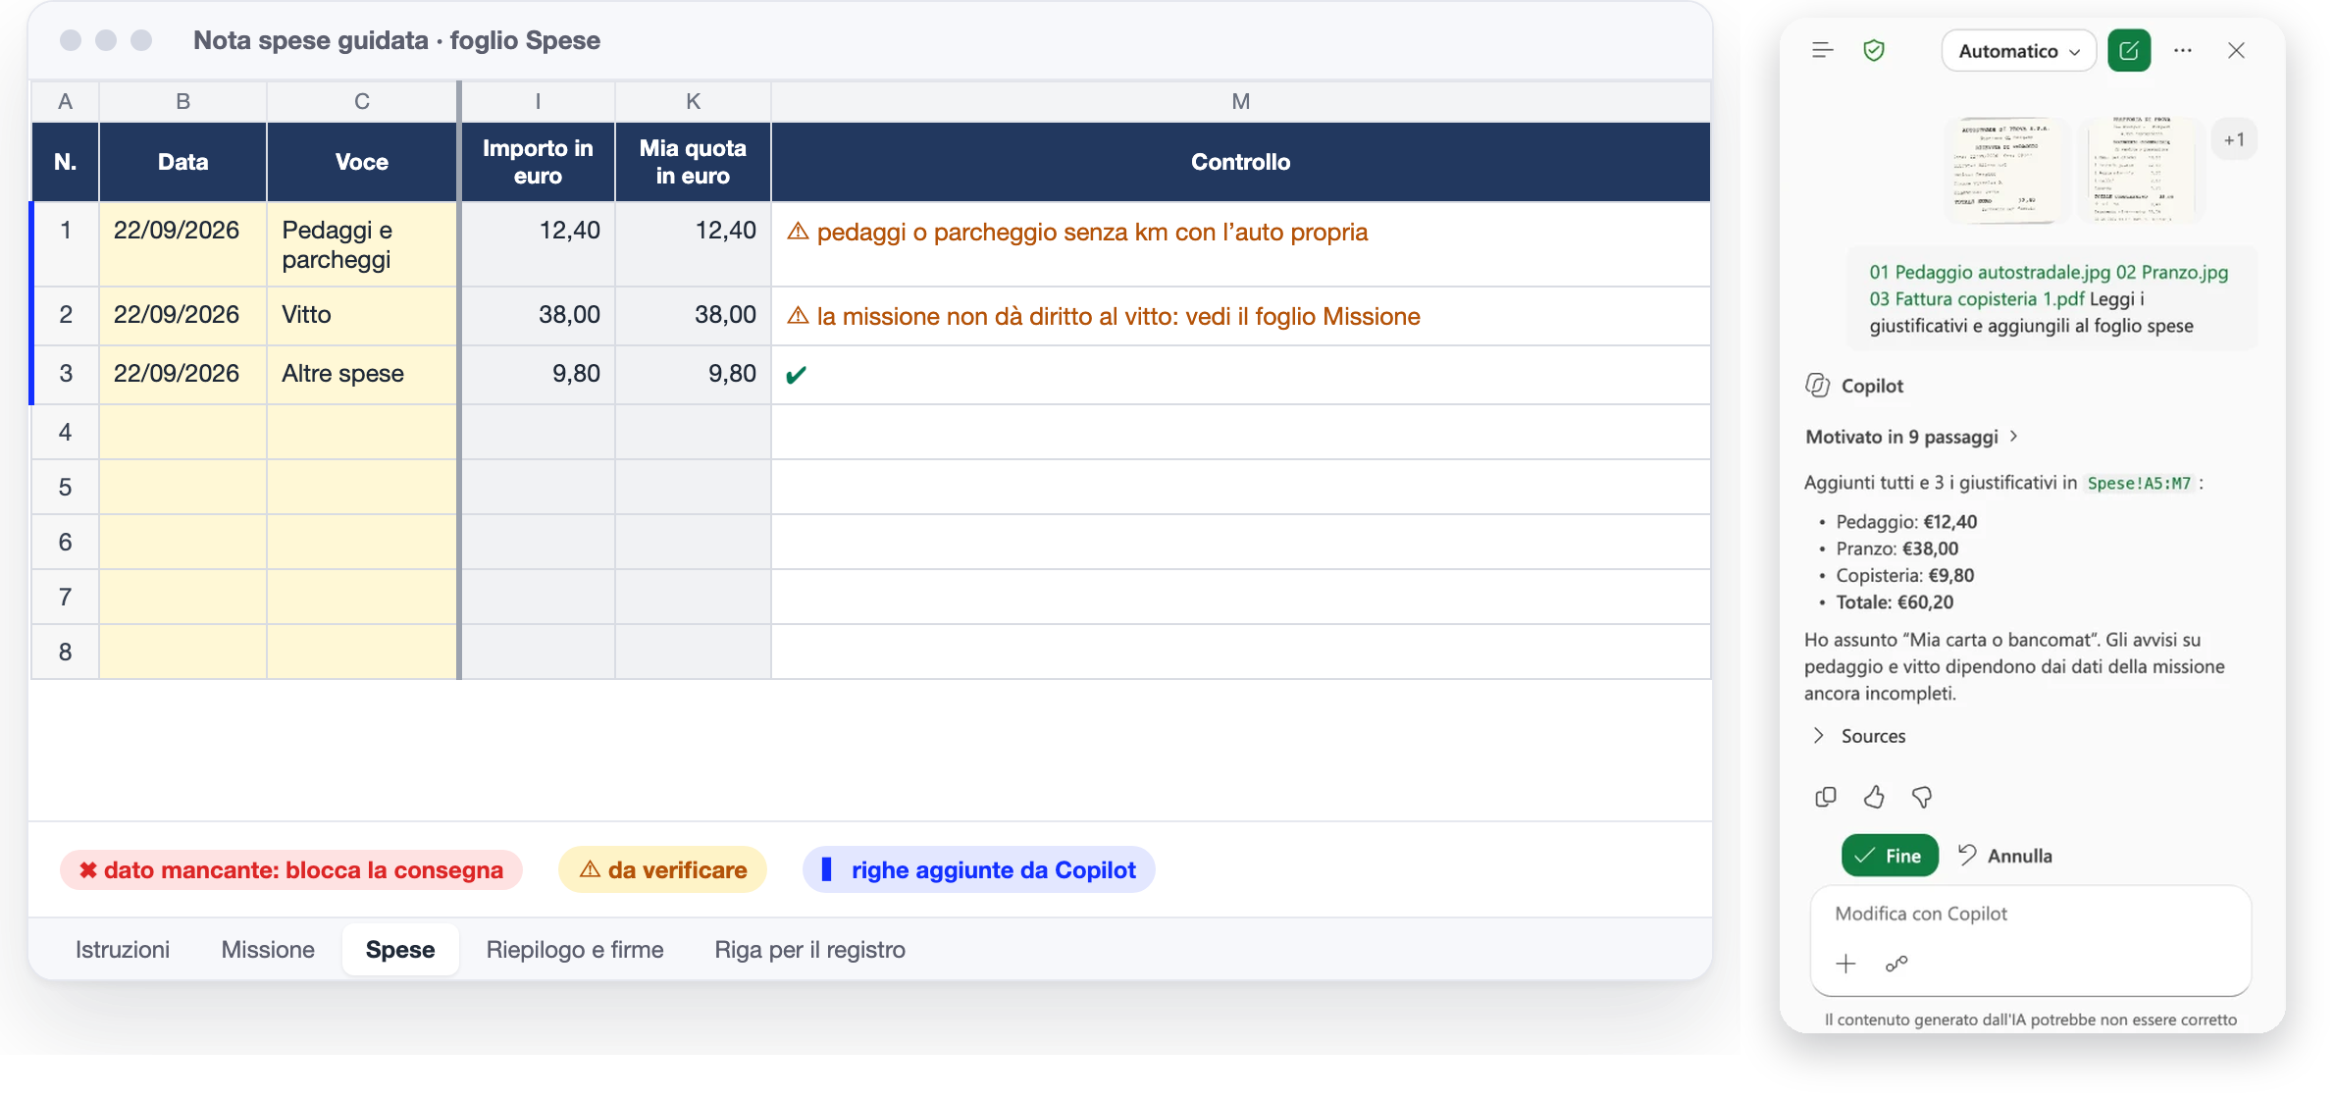Click the link reference icon in prompt box

[x=1896, y=964]
